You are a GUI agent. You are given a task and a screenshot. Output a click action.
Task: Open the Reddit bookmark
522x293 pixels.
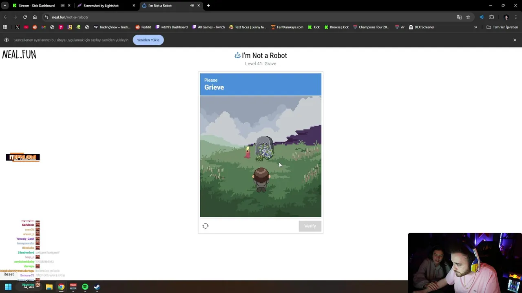143,27
